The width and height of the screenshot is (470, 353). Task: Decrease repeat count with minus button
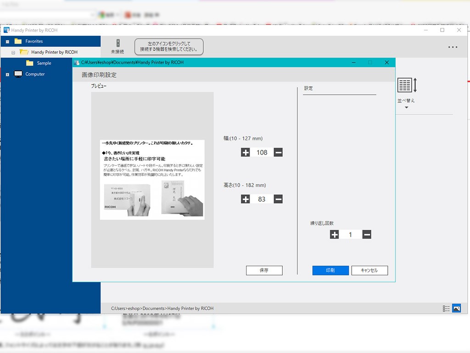tap(367, 234)
